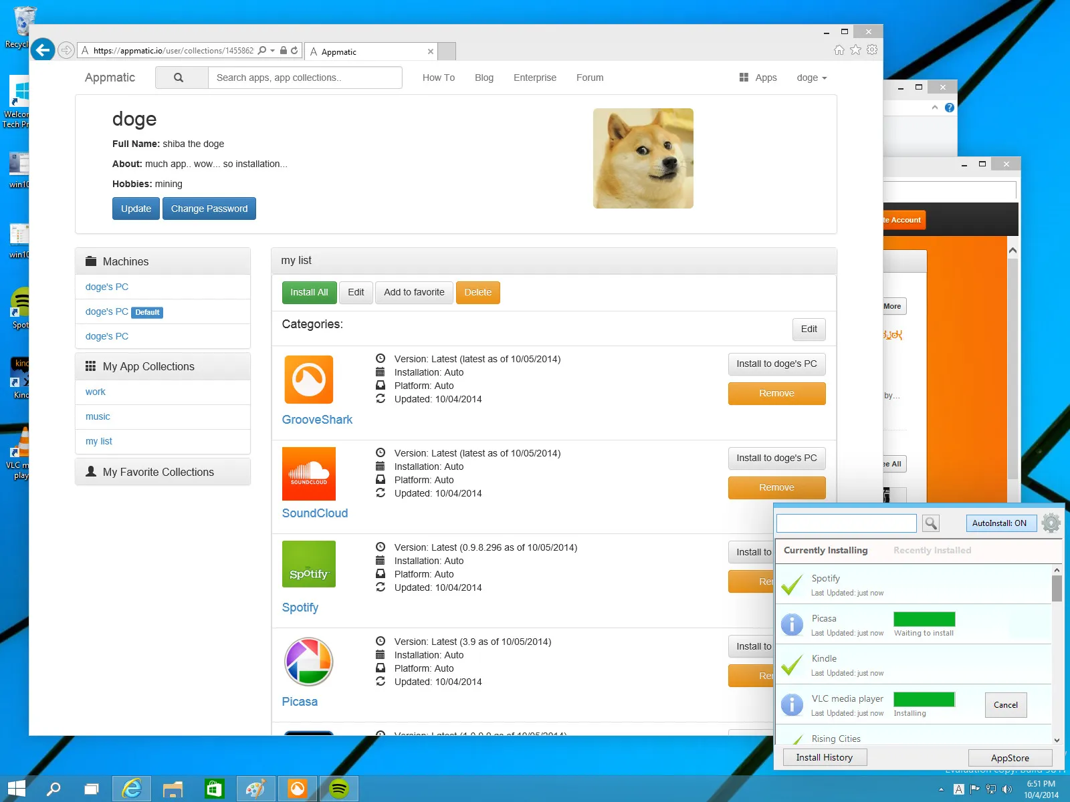Open the doge account dropdown
Viewport: 1070px width, 802px height.
pyautogui.click(x=811, y=78)
